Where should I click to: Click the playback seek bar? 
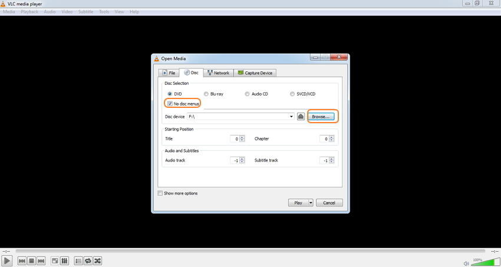(x=250, y=252)
